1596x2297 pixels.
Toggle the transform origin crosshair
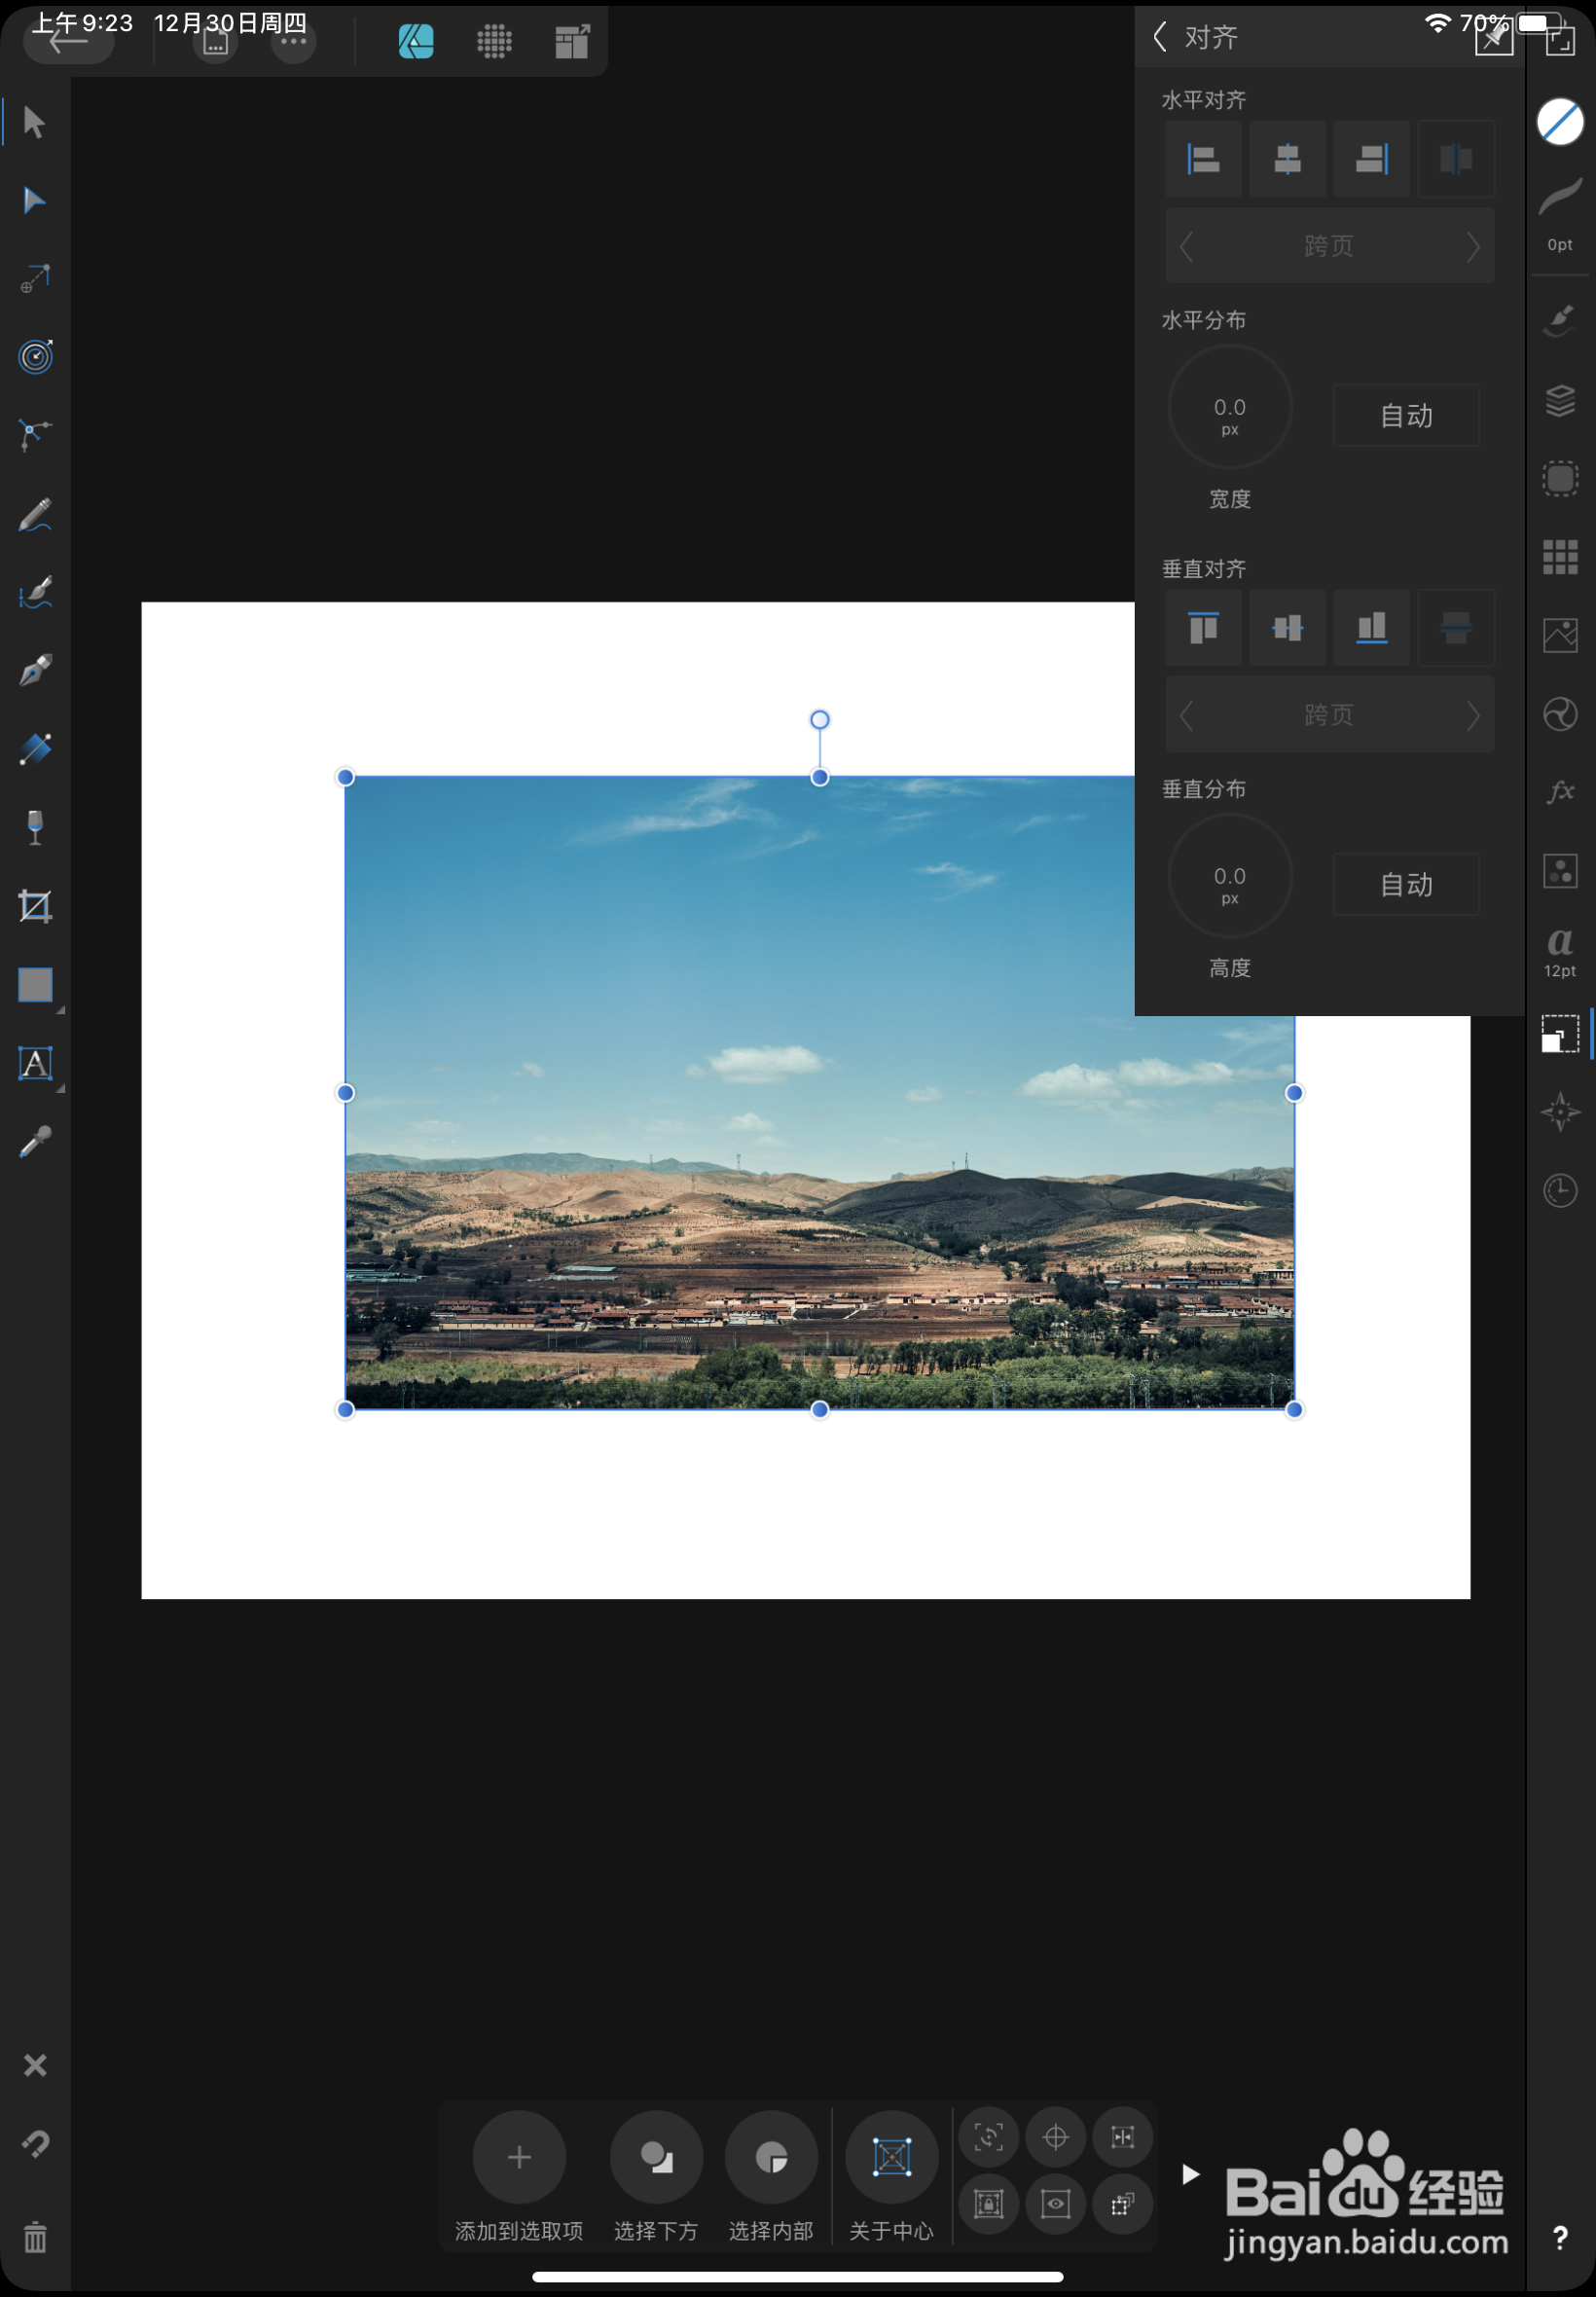1055,2137
